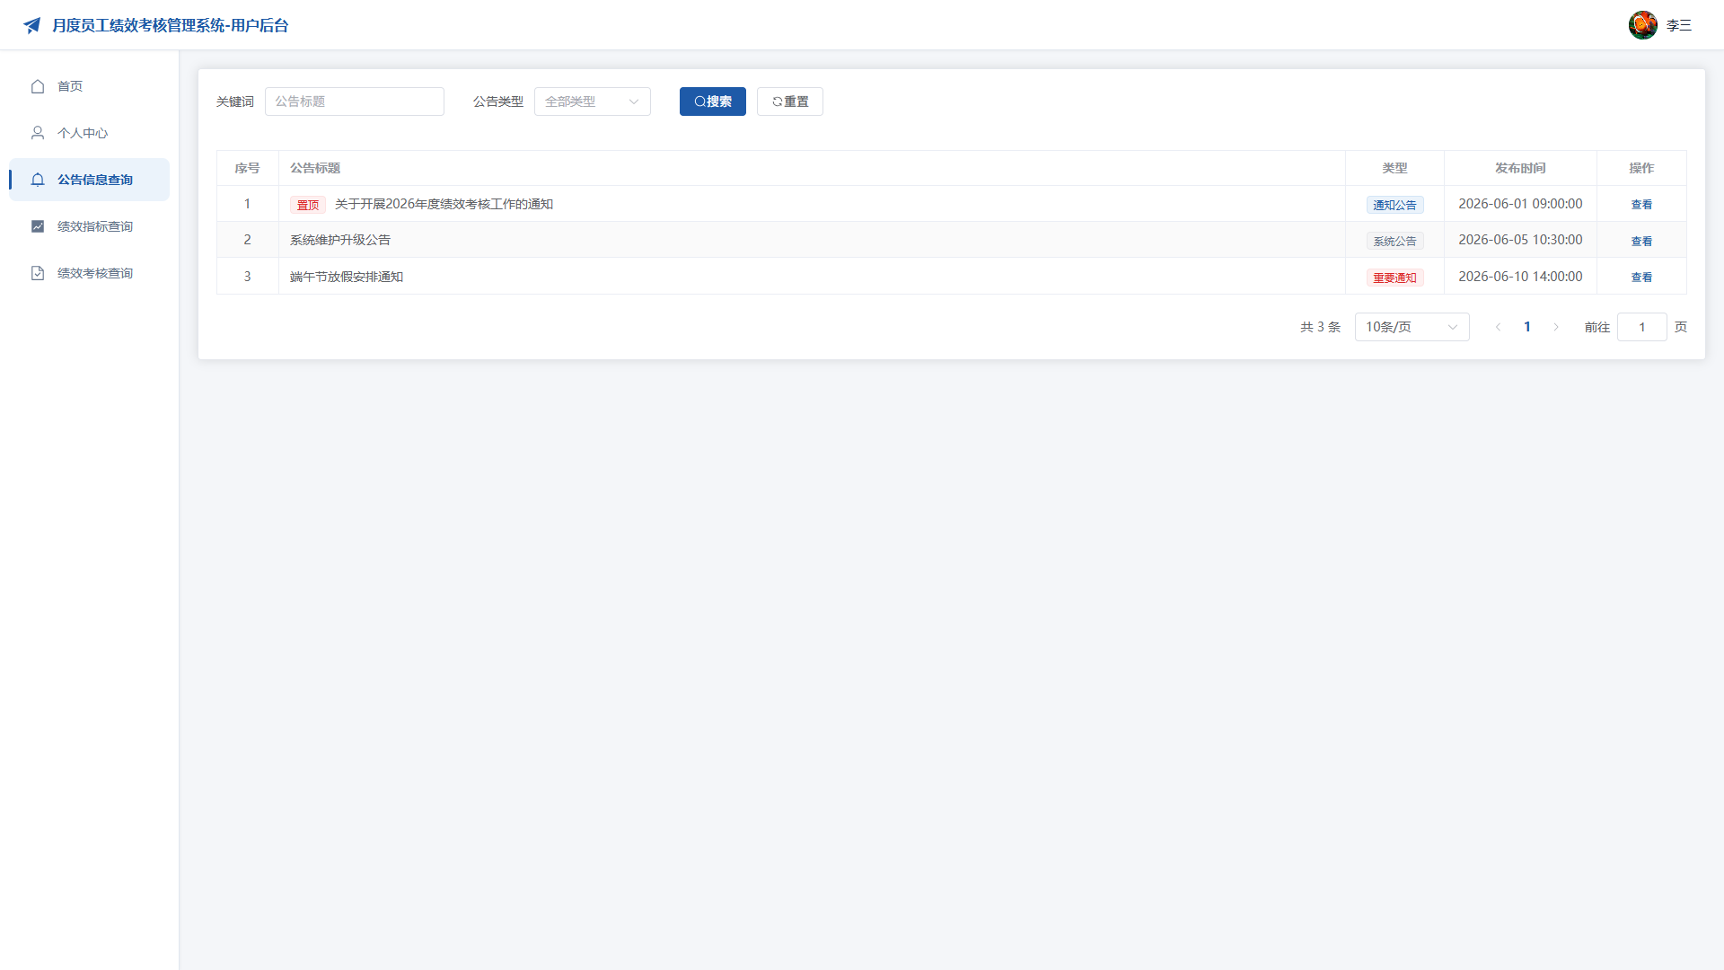Click the date 2026-06-05 10:30:00
The width and height of the screenshot is (1724, 970).
pyautogui.click(x=1520, y=240)
